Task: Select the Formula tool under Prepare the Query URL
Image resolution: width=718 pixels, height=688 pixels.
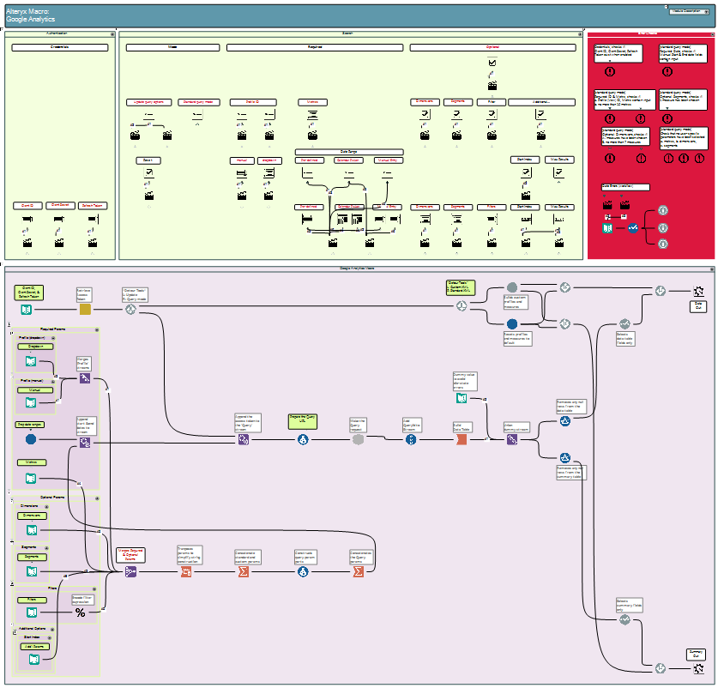Action: [303, 440]
